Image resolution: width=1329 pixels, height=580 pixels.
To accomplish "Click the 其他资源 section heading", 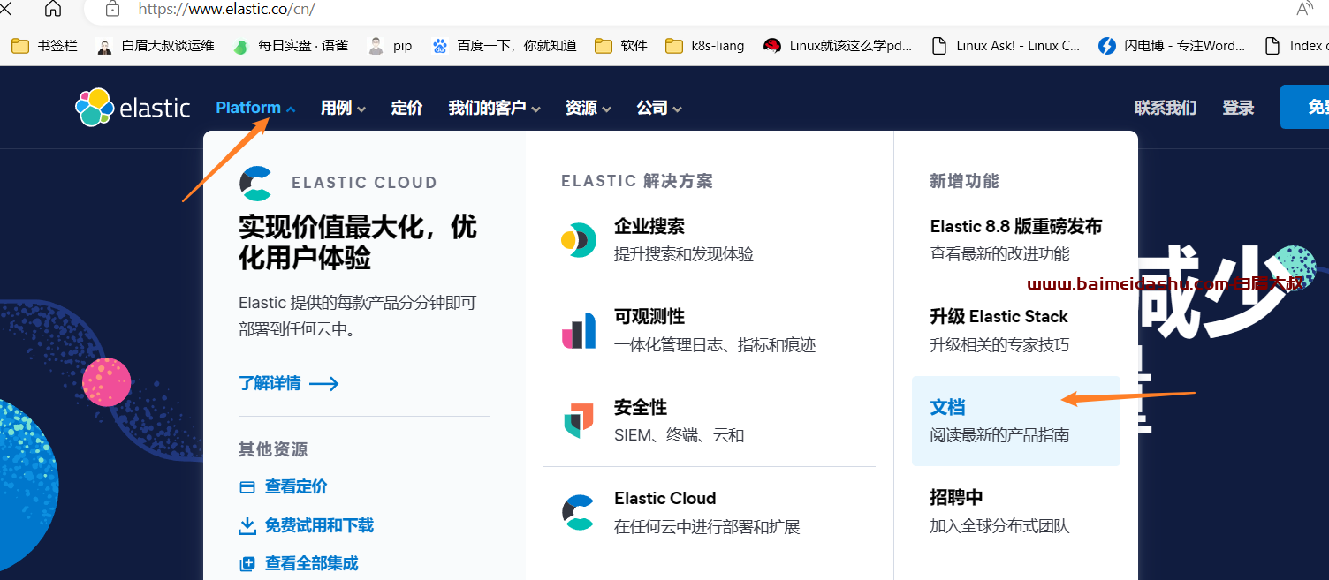I will pyautogui.click(x=273, y=449).
